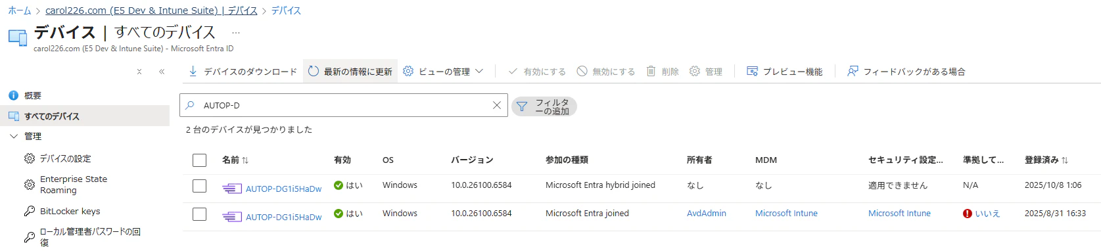Screen dimensions: 1101x251
Task: Click device icon in hybrid joined row
Action: pos(232,189)
